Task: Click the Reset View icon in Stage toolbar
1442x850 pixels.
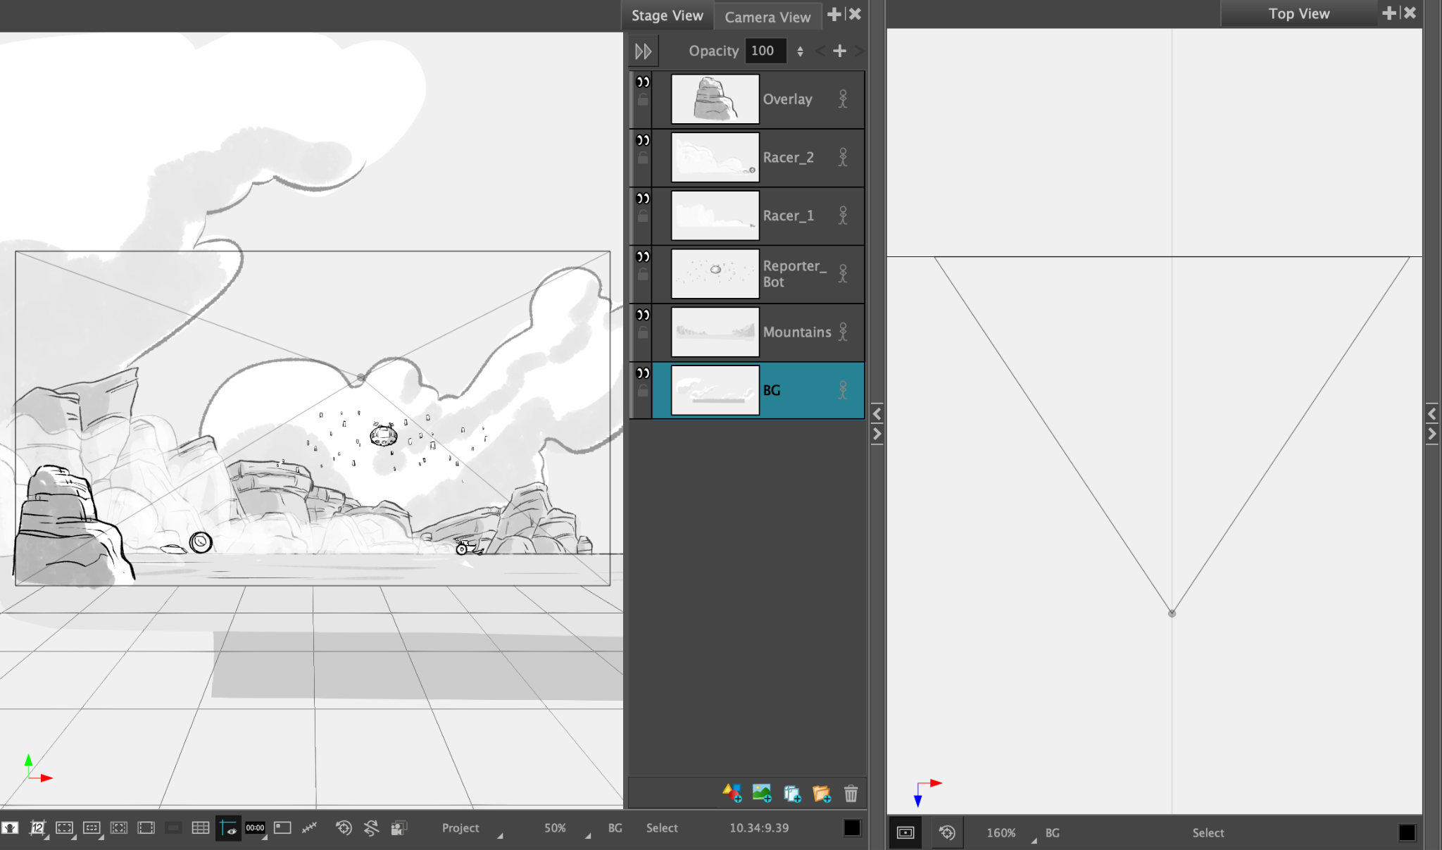Action: 344,827
